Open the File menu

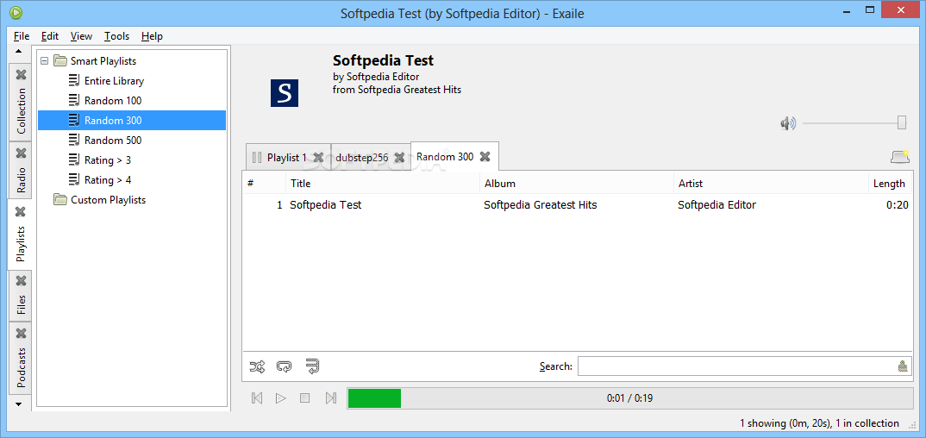coord(22,36)
